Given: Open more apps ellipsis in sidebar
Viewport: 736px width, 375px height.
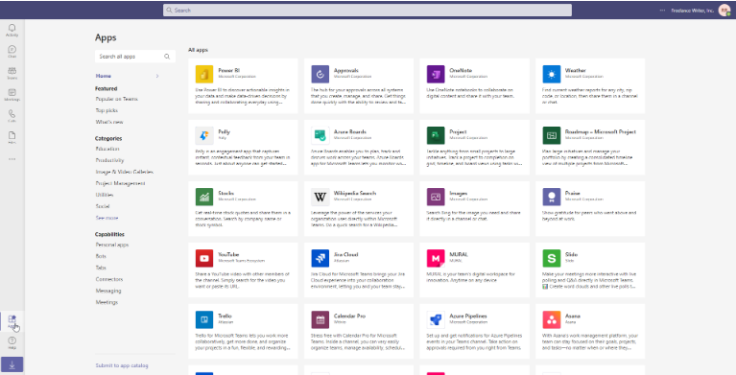Looking at the screenshot, I should pos(12,159).
